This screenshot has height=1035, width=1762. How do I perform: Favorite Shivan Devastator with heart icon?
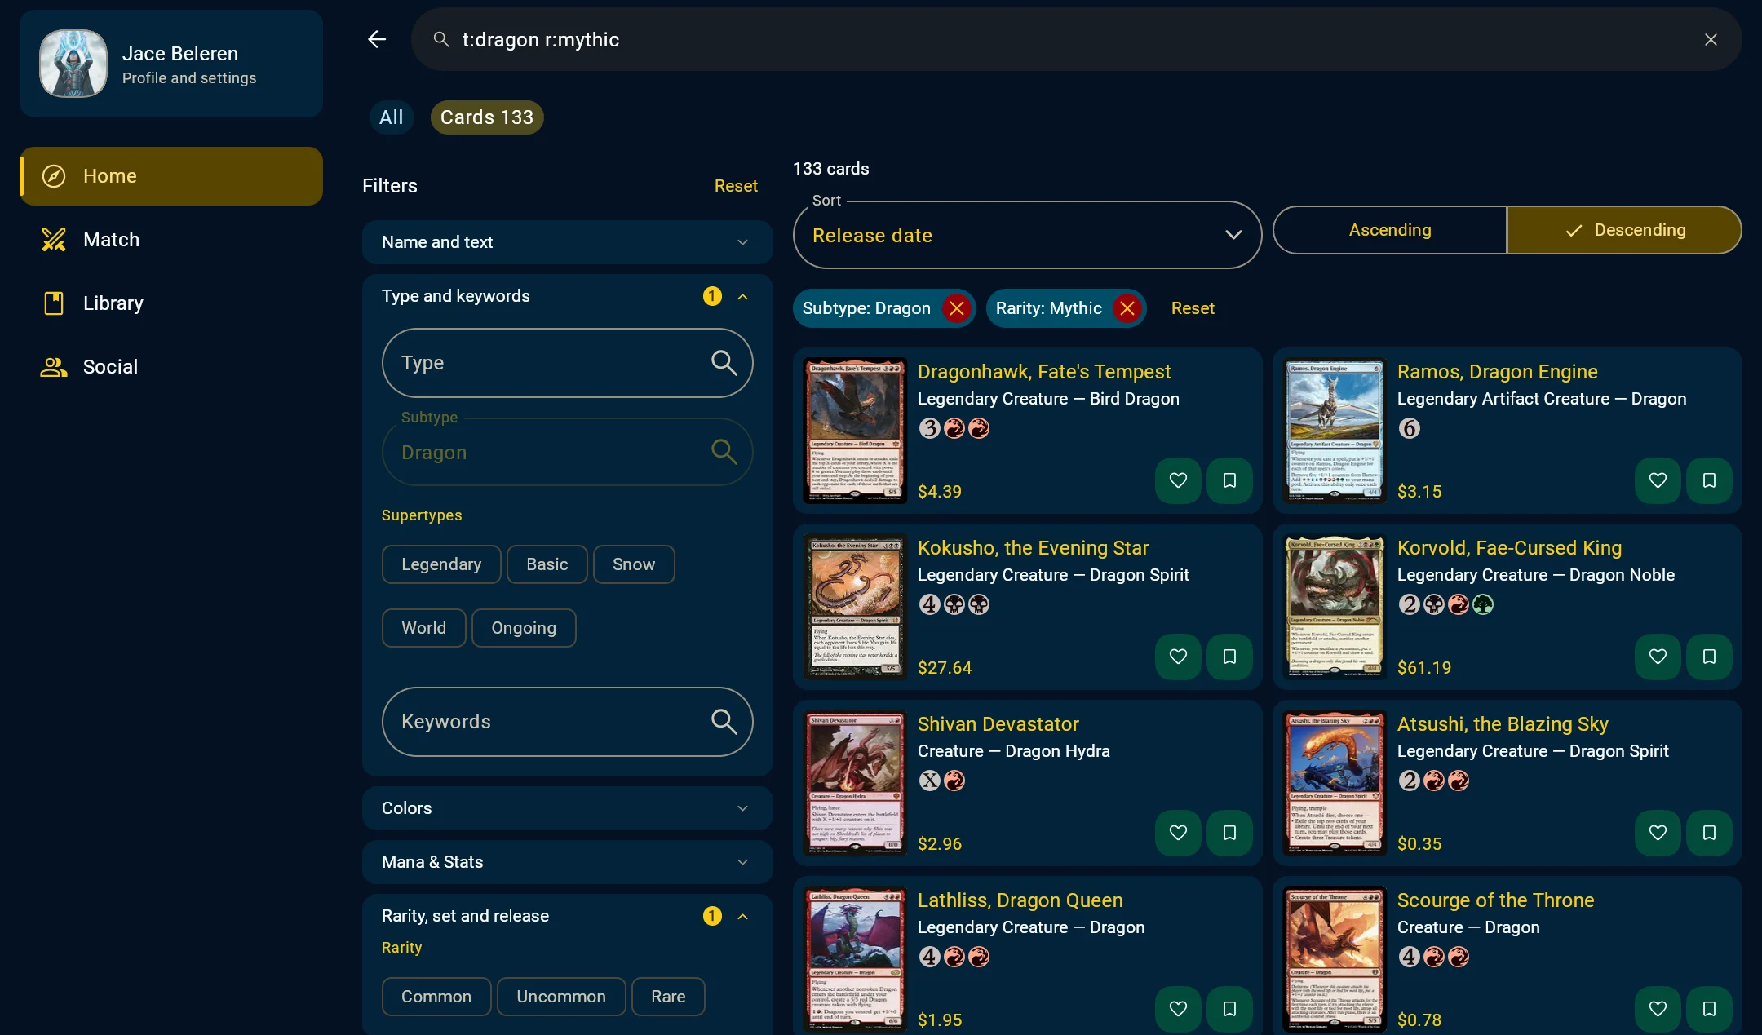[x=1178, y=833]
